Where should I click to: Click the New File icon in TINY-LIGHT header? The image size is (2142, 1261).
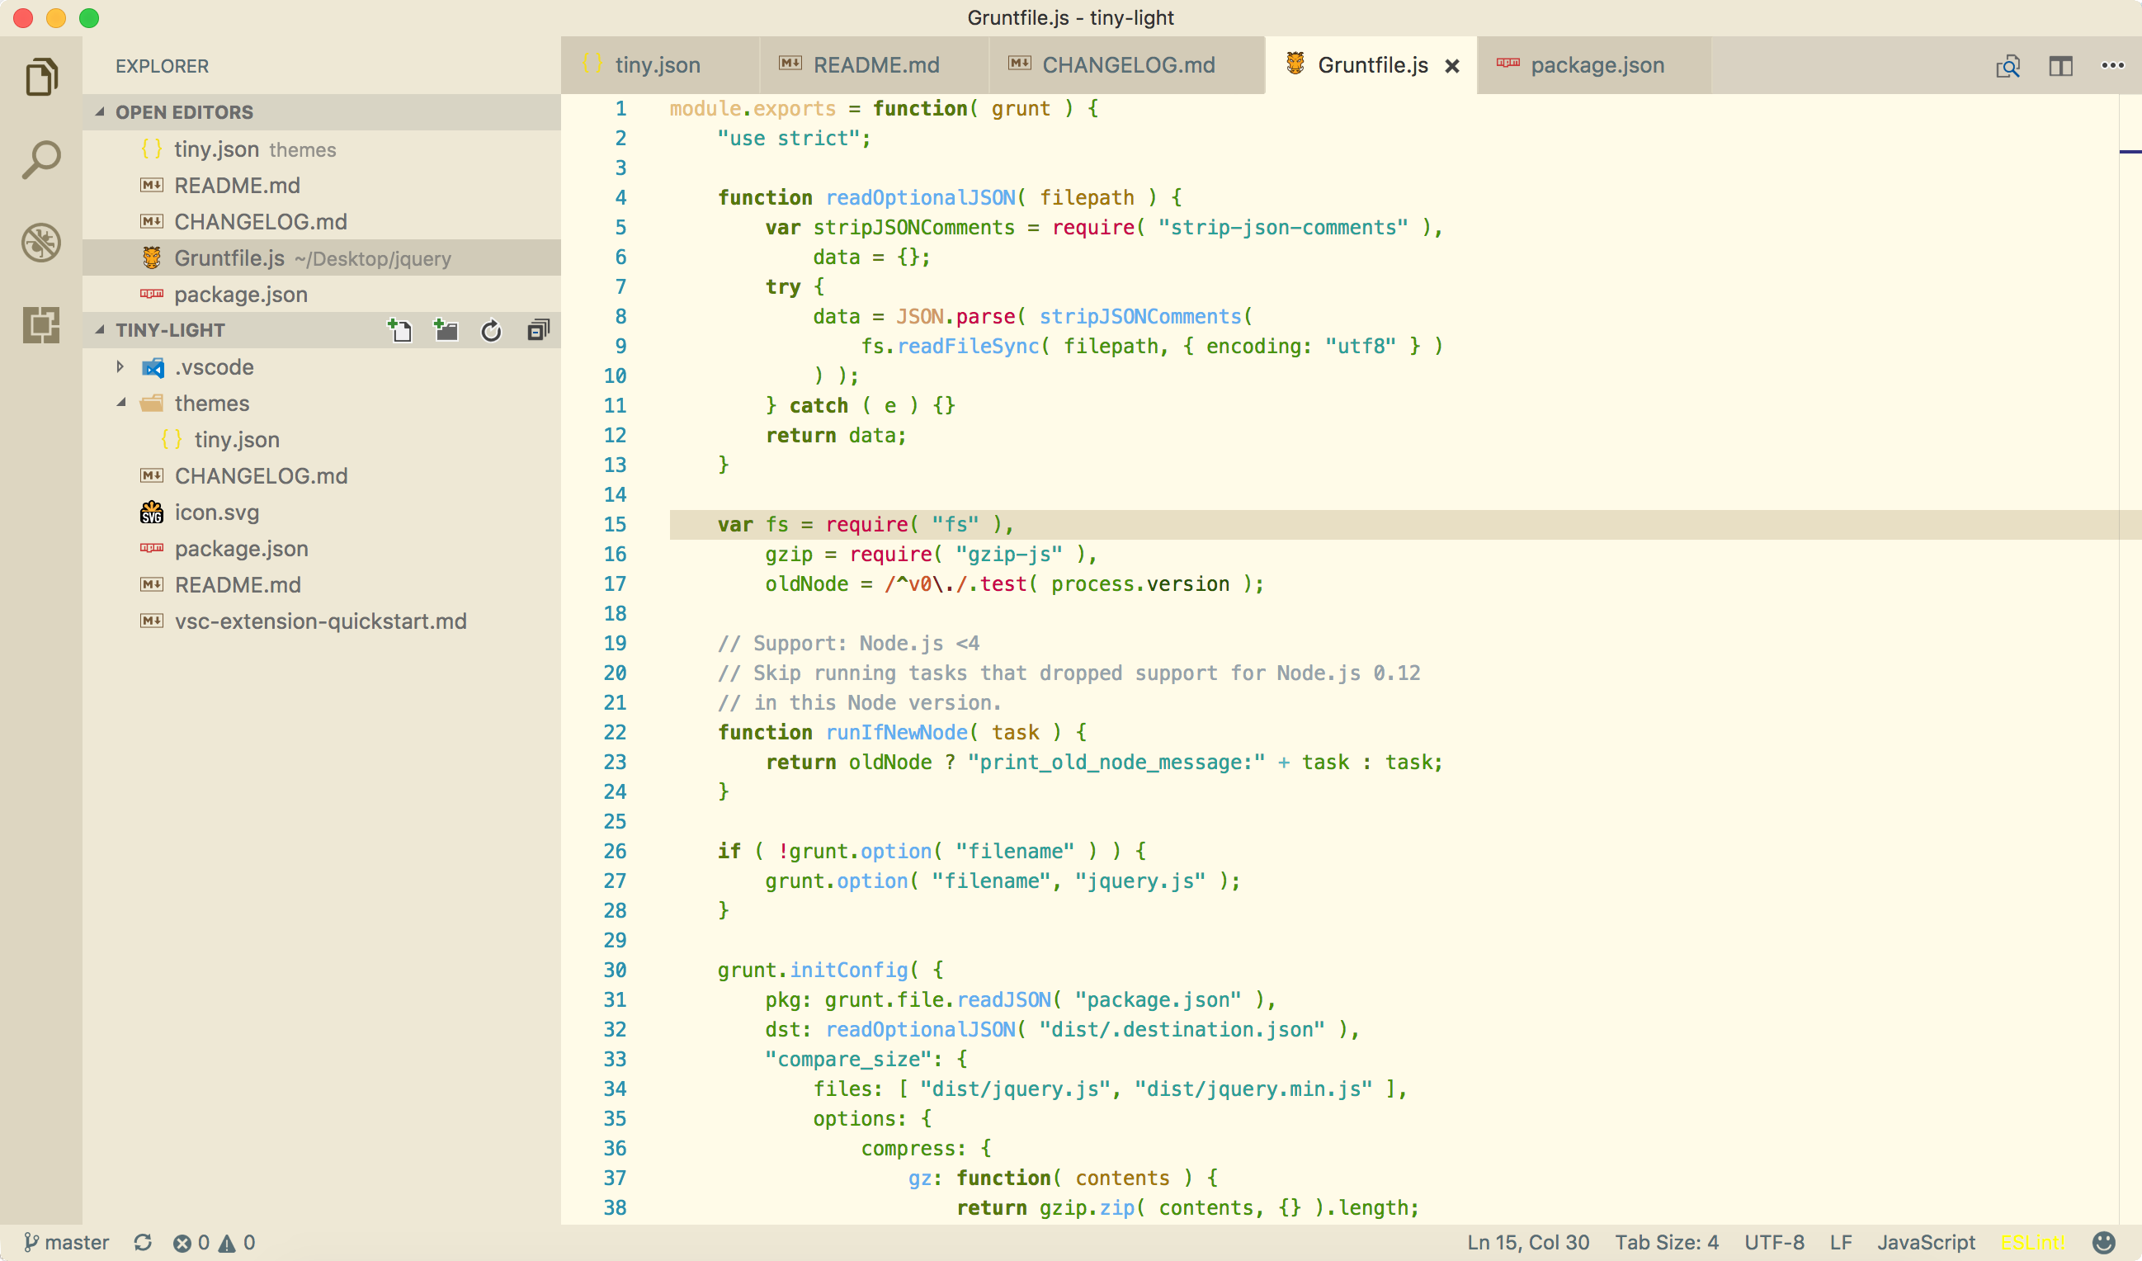click(399, 330)
